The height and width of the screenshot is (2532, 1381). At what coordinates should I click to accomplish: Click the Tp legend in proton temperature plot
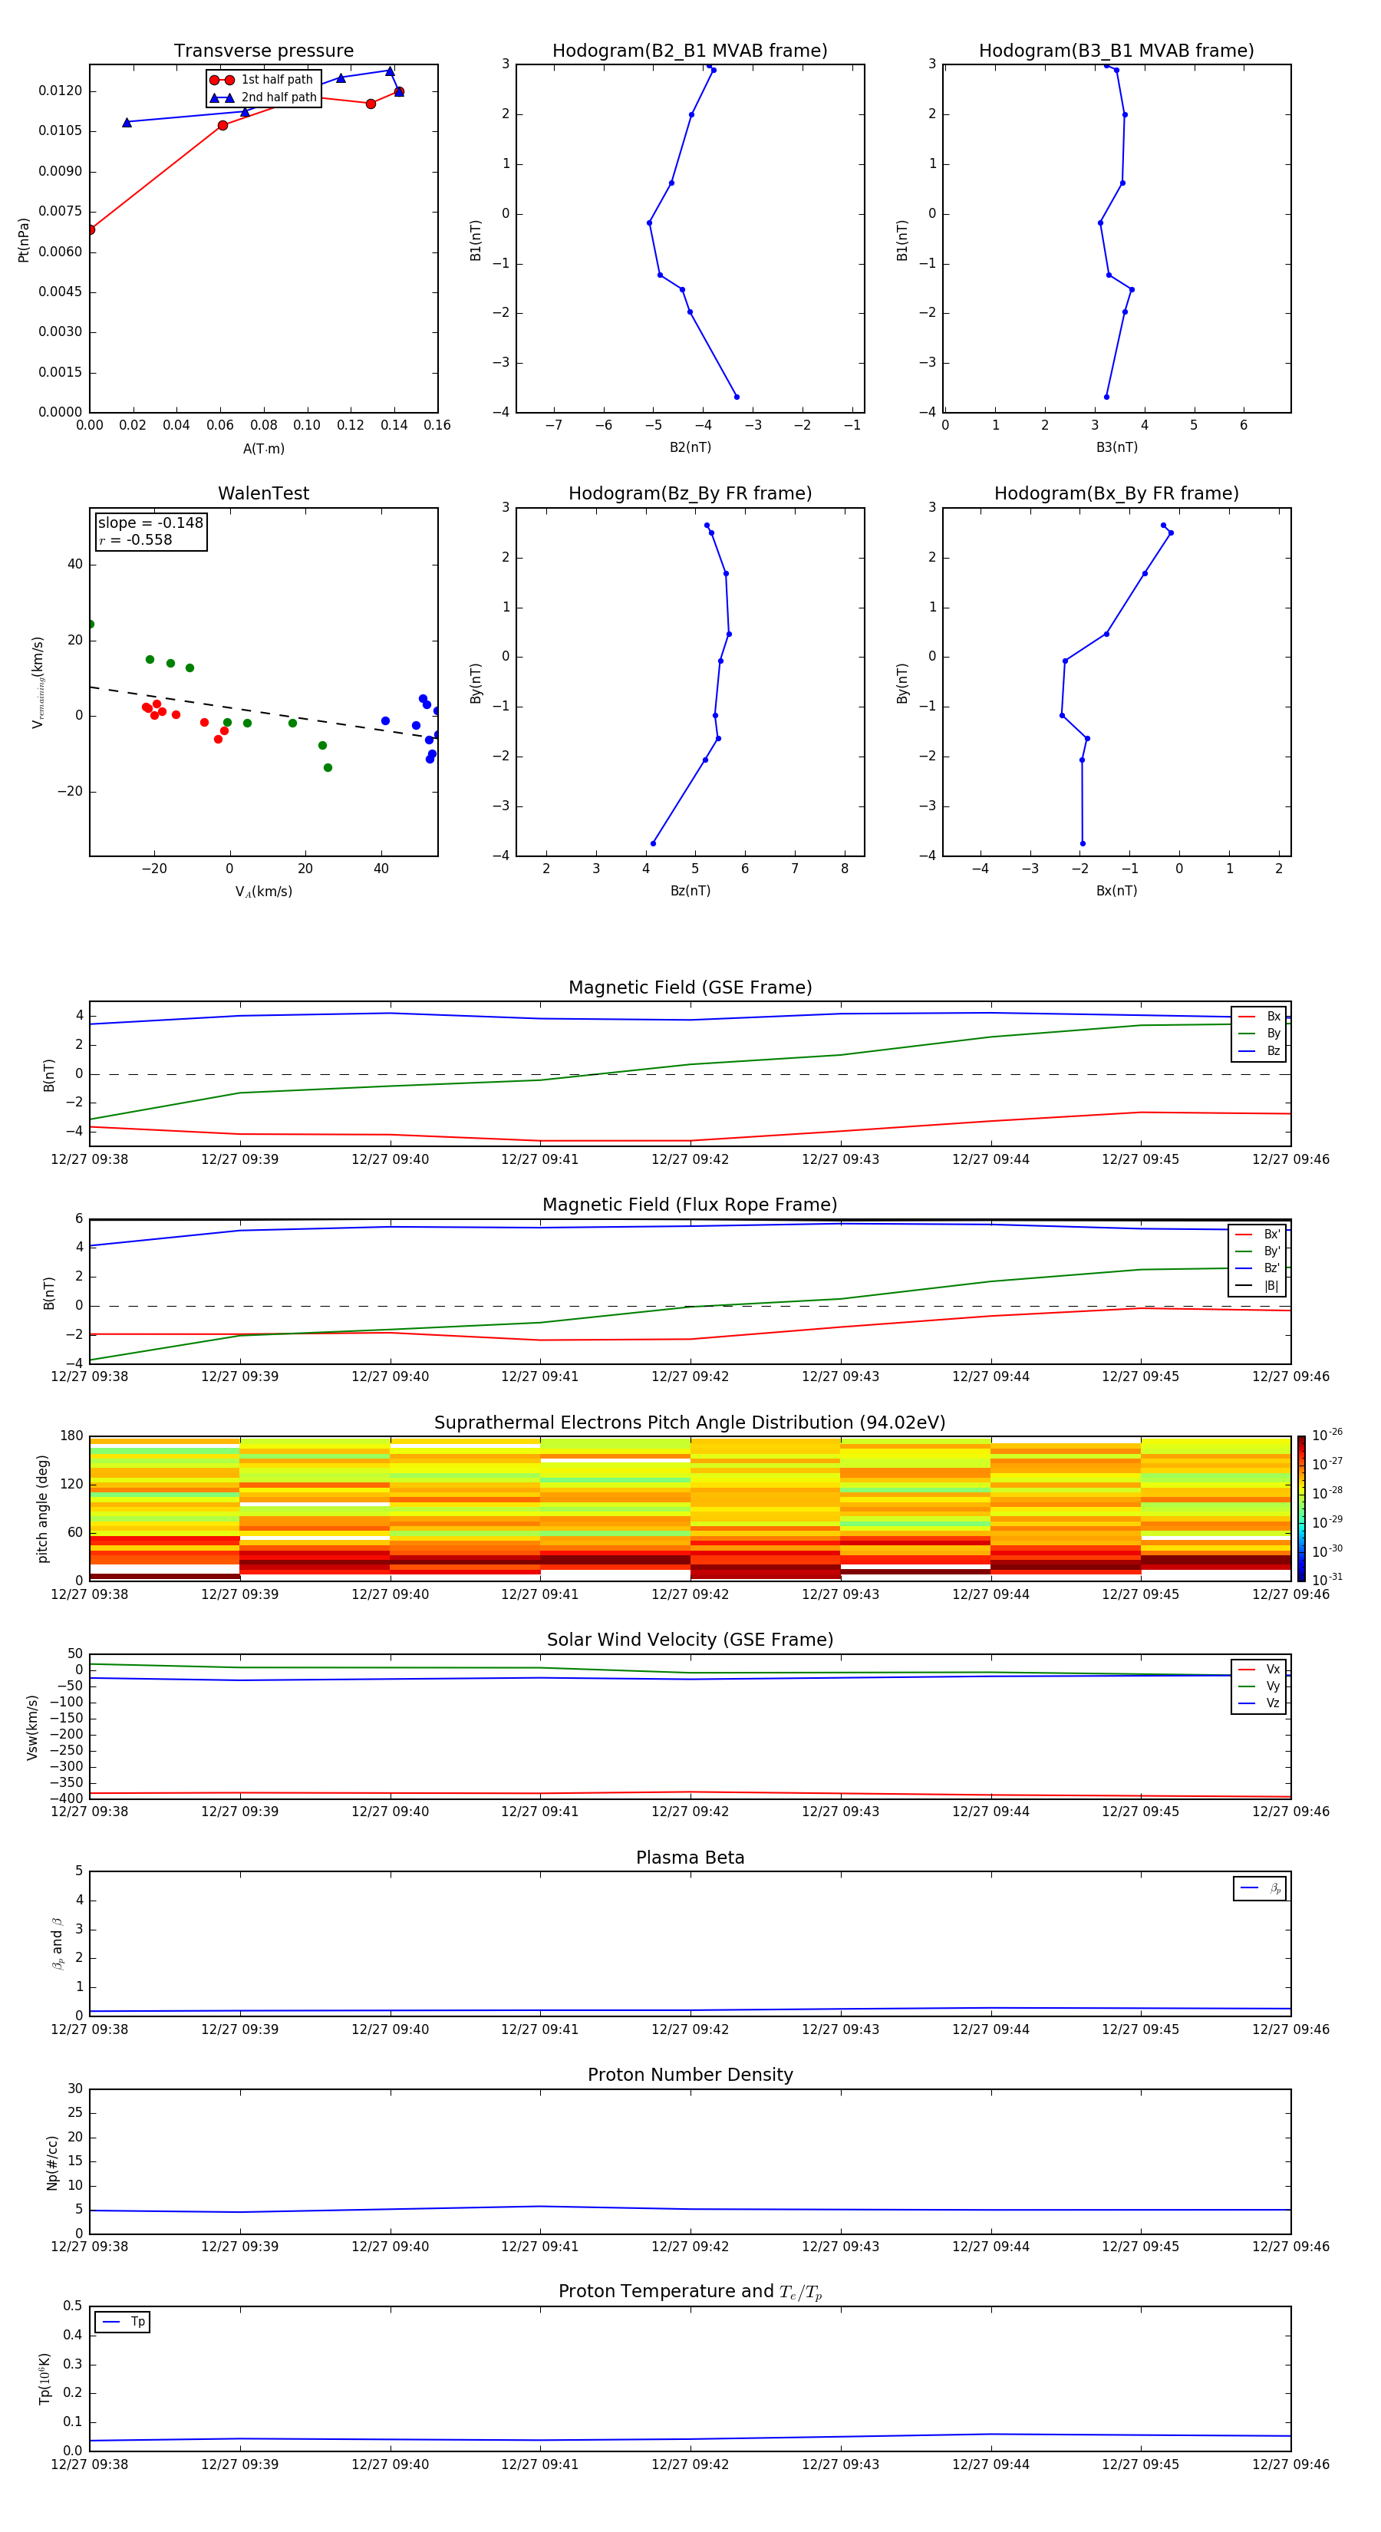click(122, 2322)
